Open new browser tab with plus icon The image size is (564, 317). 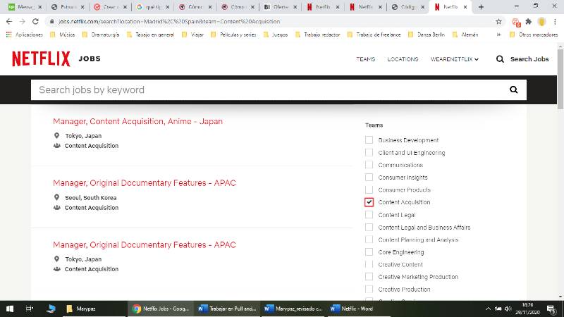pos(481,7)
